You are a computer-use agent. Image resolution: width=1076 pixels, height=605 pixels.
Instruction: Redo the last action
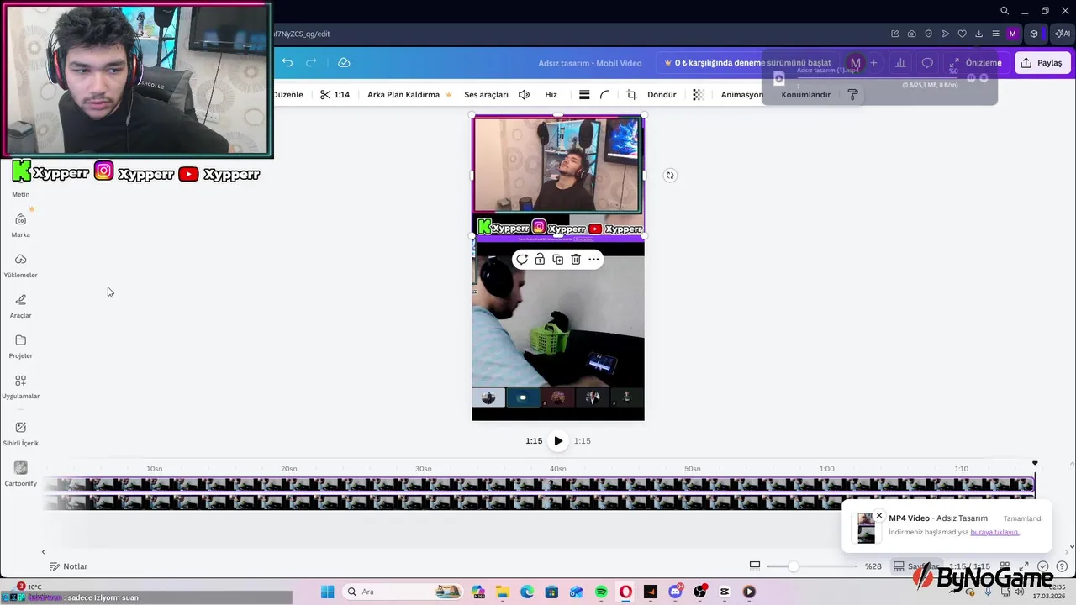coord(311,63)
